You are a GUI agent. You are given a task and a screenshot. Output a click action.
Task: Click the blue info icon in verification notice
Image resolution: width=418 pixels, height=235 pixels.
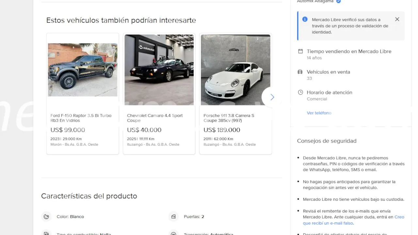point(305,19)
